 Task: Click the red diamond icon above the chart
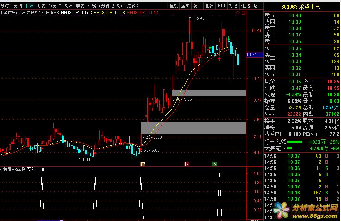[238, 13]
